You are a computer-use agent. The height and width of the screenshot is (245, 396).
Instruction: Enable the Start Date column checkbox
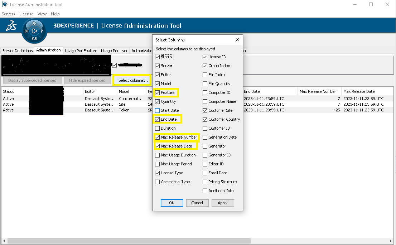[x=158, y=110]
